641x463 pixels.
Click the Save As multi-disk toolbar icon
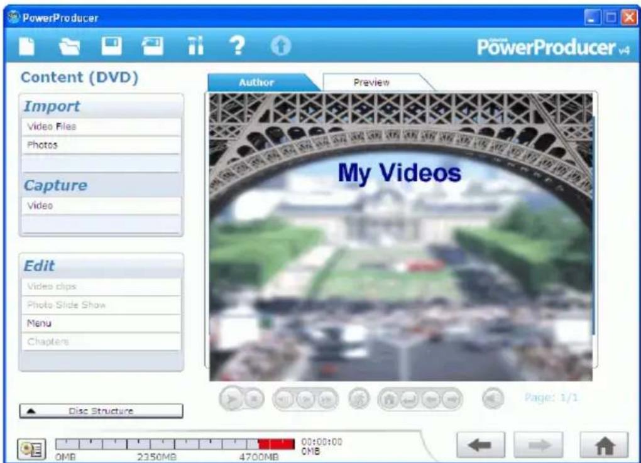[x=153, y=46]
